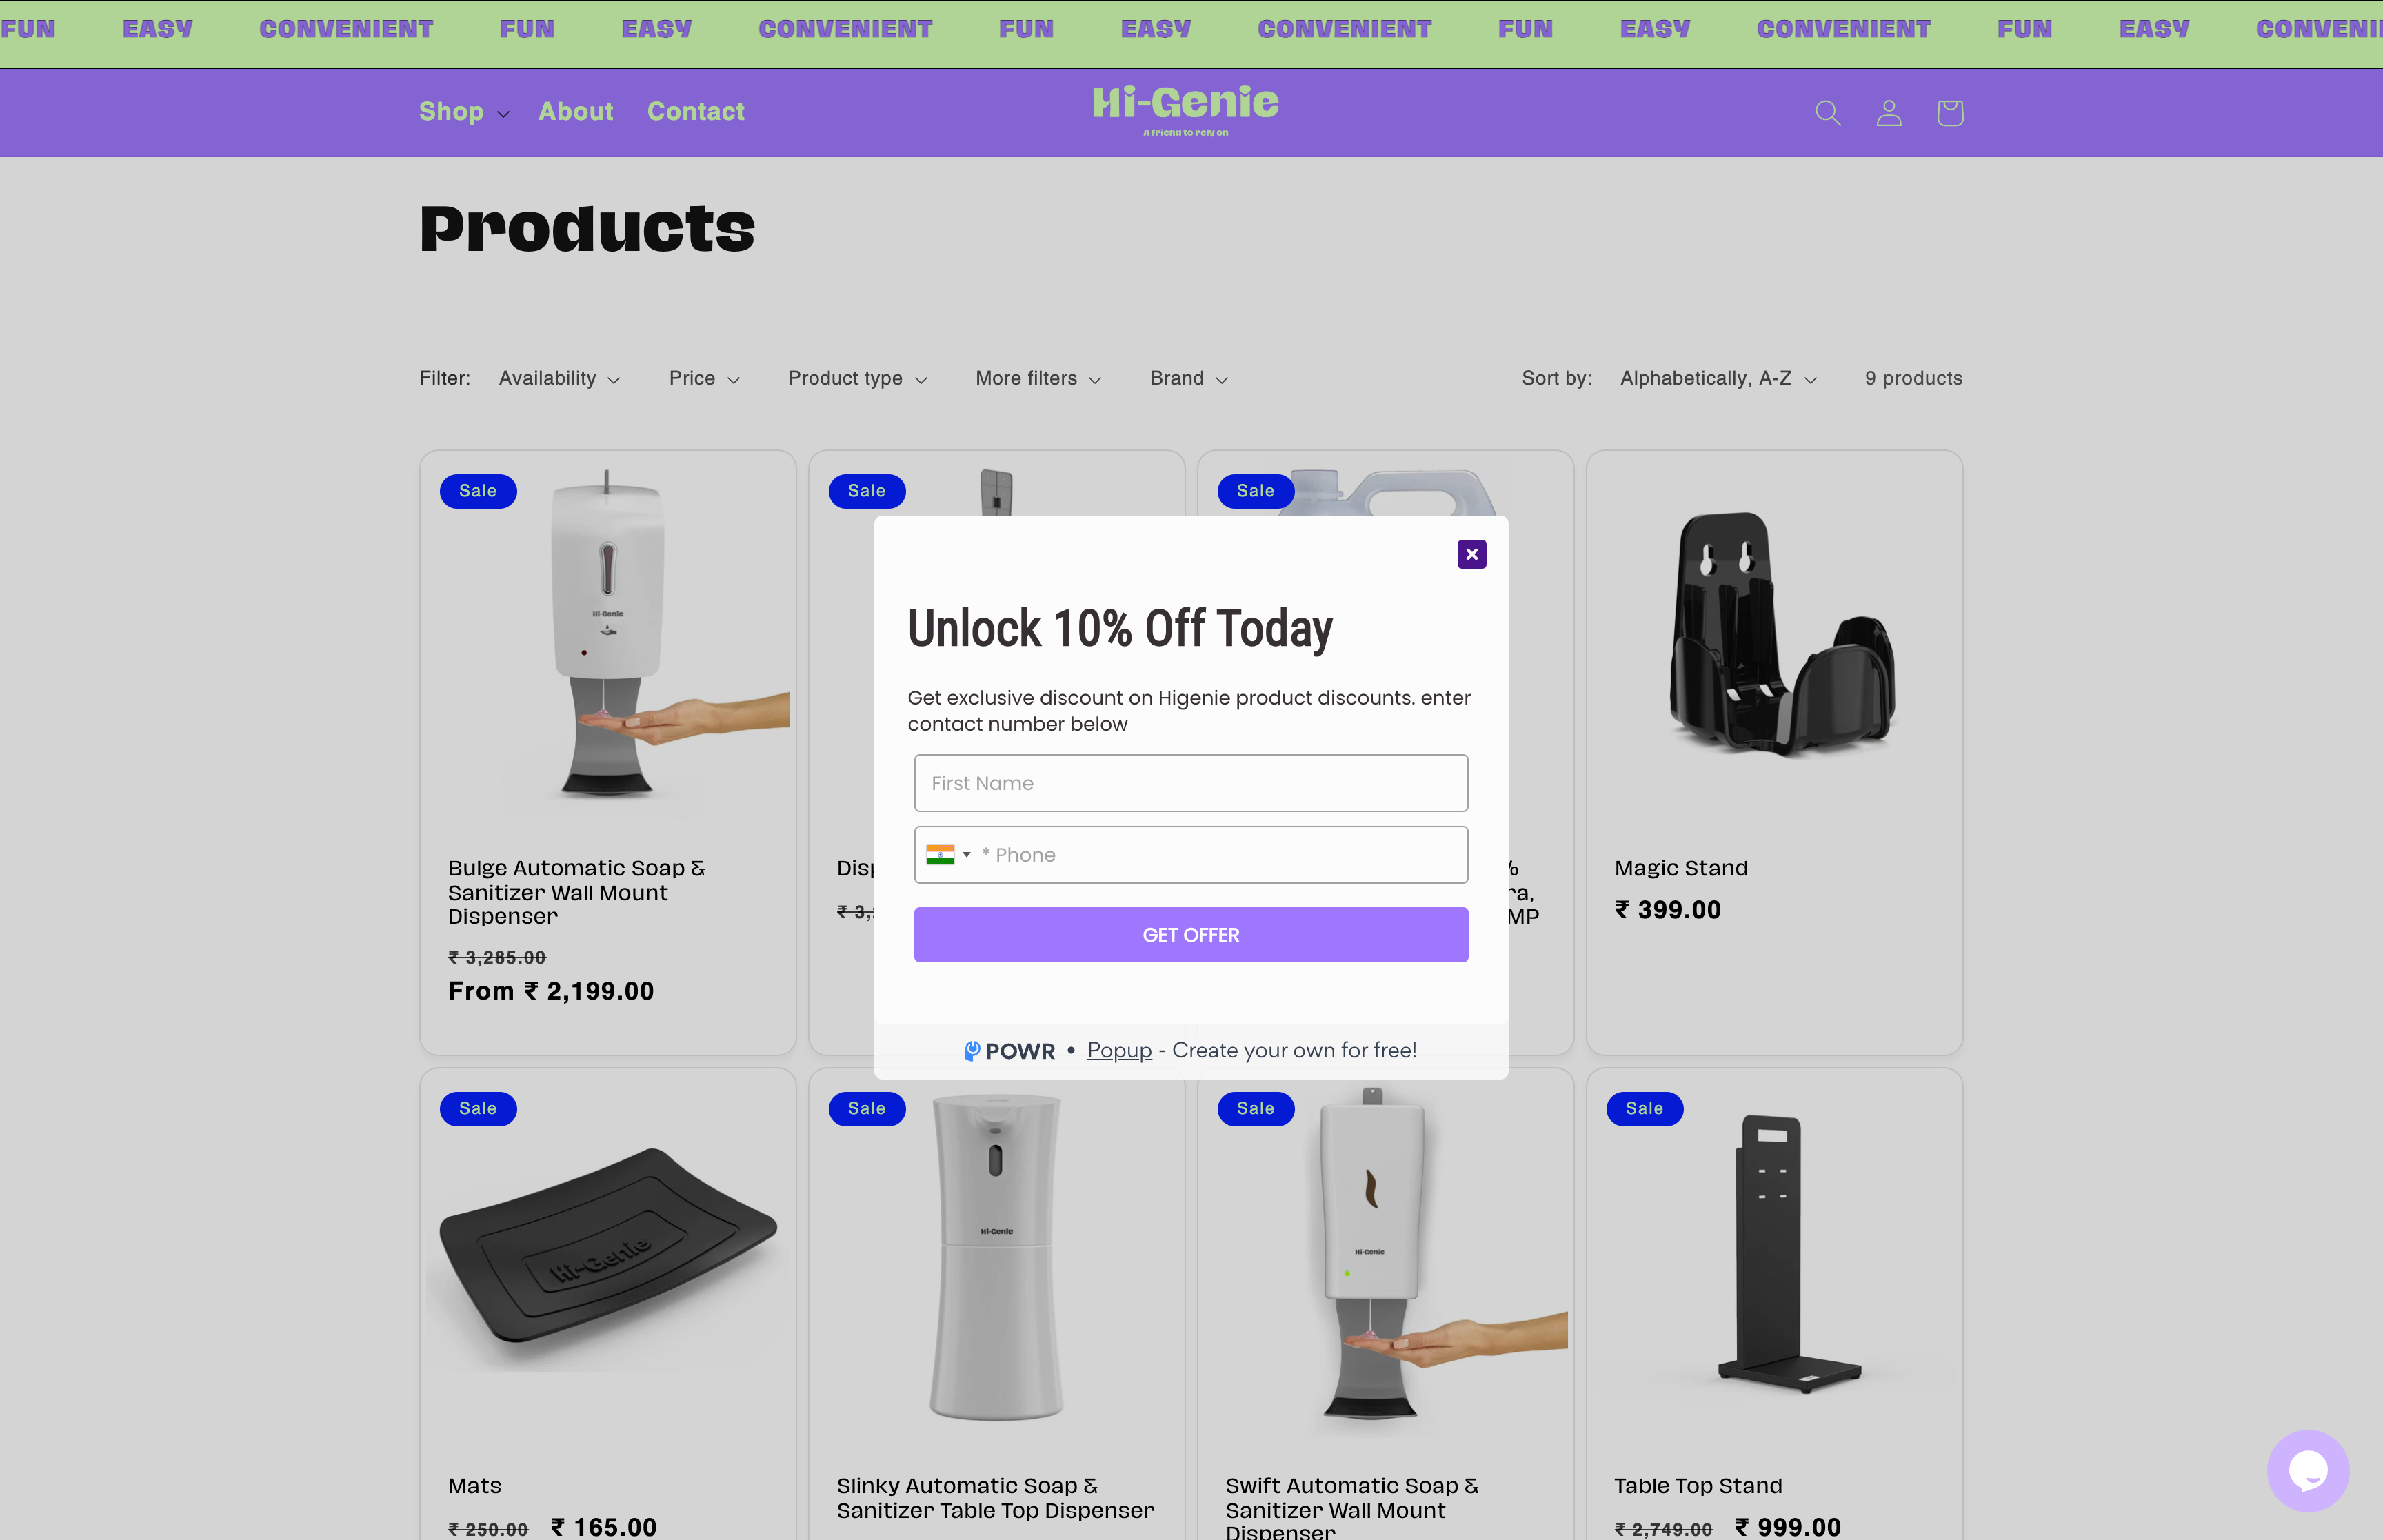2383x1540 pixels.
Task: Go to the Contact page
Action: click(x=696, y=112)
